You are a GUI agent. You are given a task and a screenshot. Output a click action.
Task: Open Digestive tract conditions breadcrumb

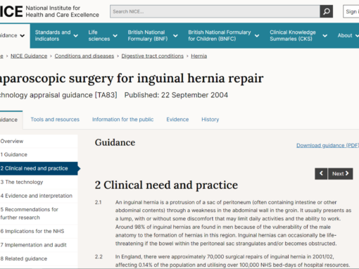pyautogui.click(x=153, y=56)
